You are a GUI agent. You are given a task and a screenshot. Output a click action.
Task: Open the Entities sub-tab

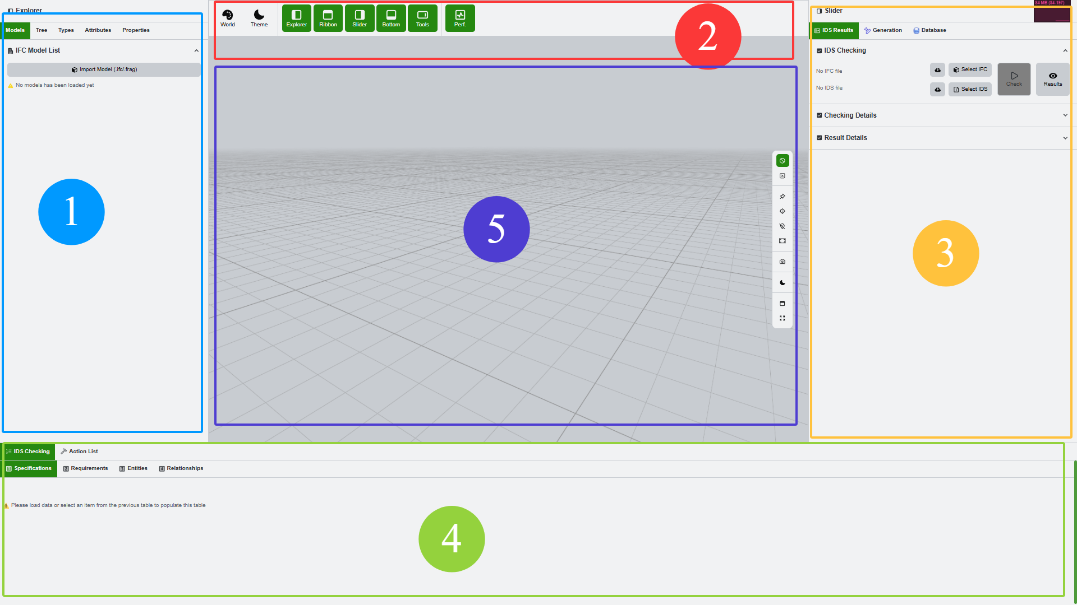pos(134,469)
